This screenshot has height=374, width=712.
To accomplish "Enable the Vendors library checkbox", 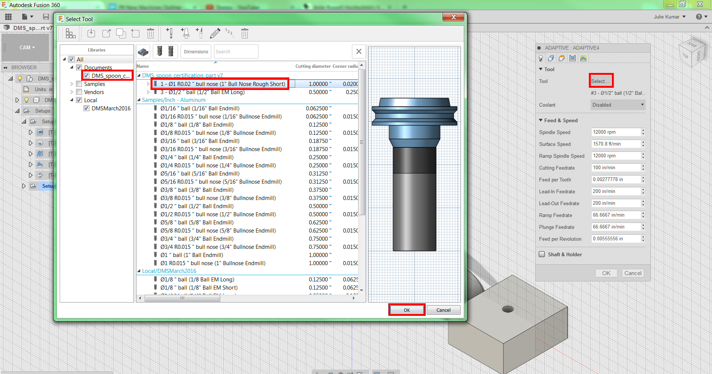I will click(79, 92).
